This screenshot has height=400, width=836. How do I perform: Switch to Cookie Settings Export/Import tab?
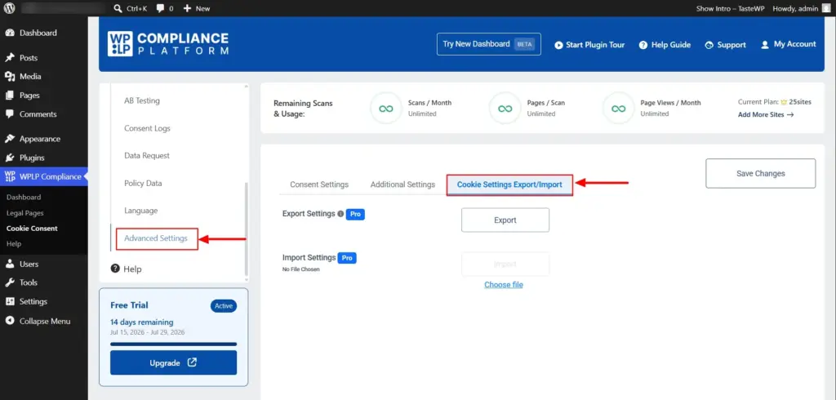[x=509, y=185]
